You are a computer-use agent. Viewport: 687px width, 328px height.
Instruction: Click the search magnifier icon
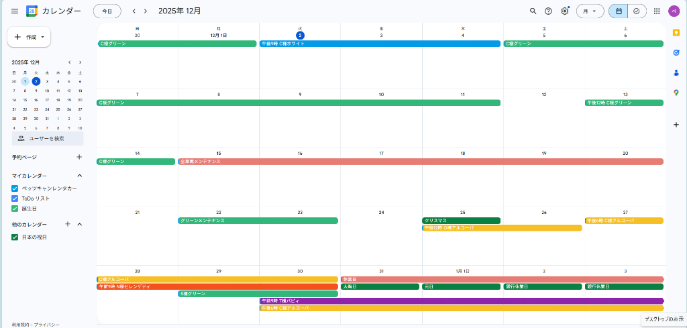point(533,11)
